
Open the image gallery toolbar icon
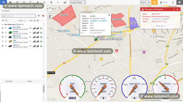point(65,2)
